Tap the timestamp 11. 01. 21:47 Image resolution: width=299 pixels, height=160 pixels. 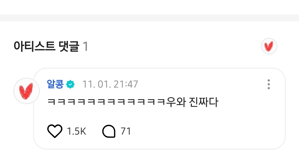click(110, 84)
